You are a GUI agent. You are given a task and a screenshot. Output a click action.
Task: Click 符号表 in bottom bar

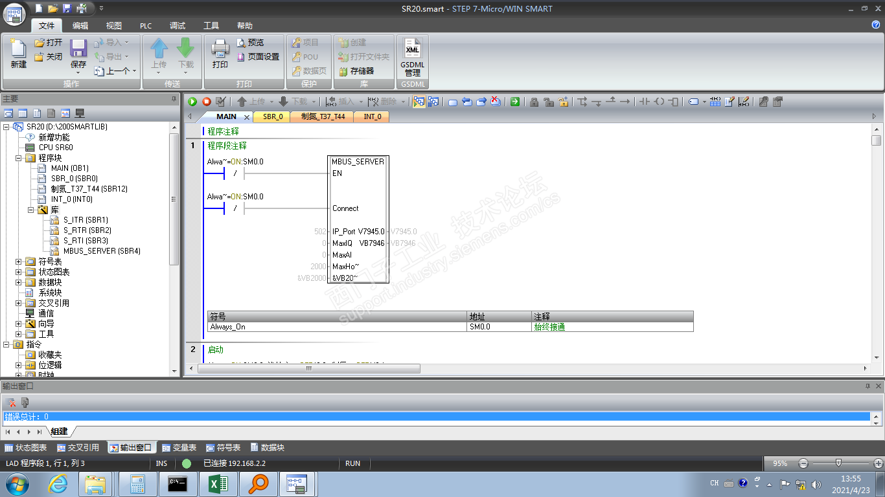tap(224, 448)
